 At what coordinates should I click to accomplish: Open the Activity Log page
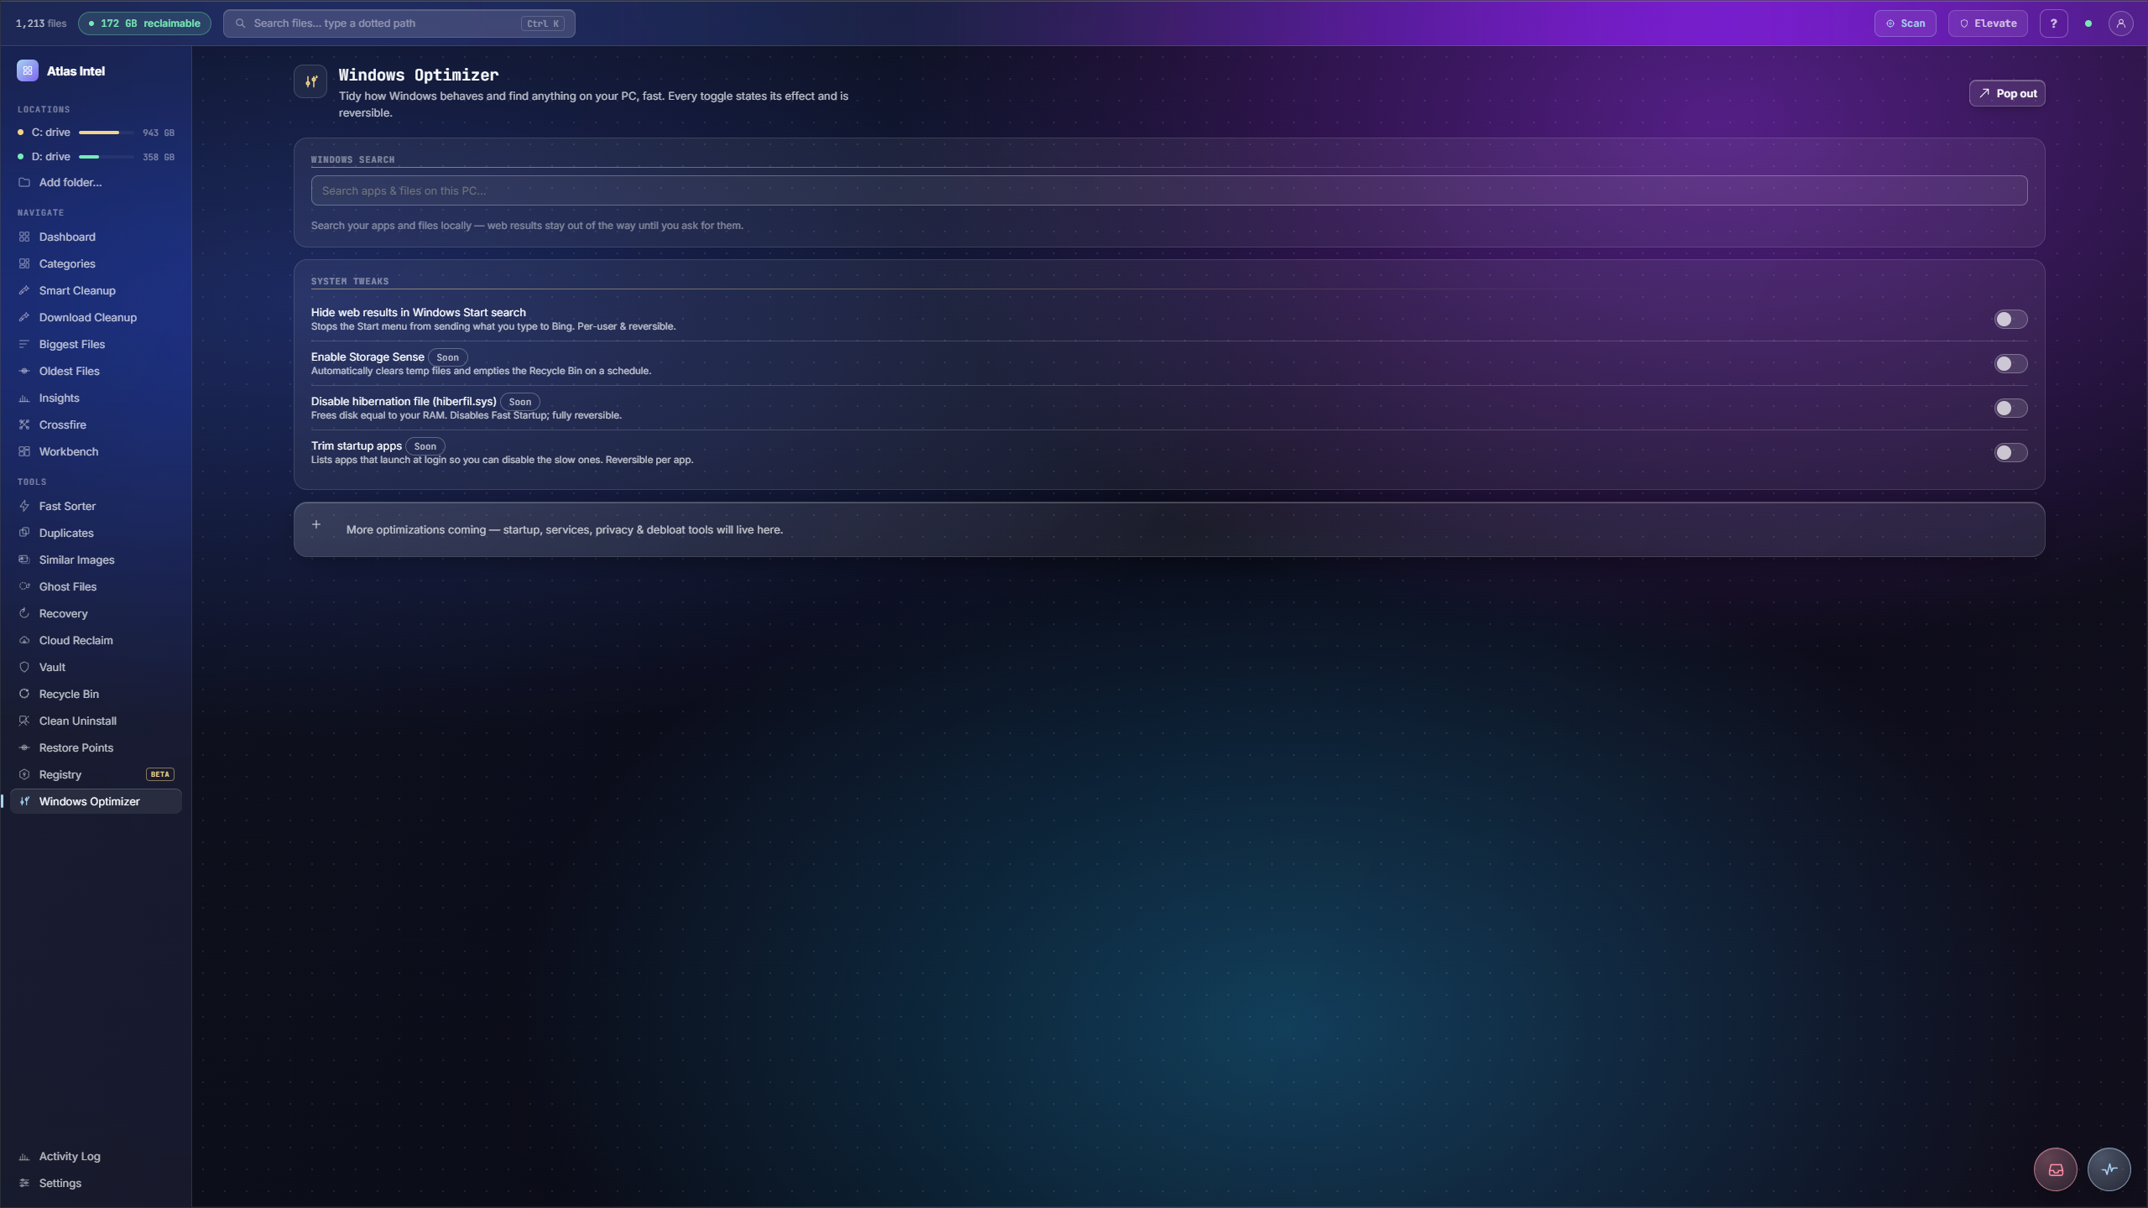[96, 1157]
